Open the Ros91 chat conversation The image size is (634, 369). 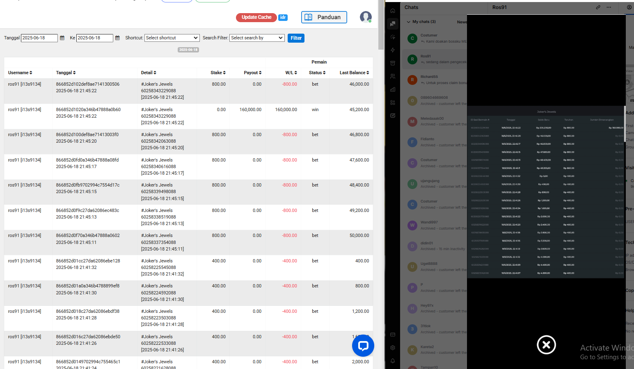click(435, 59)
